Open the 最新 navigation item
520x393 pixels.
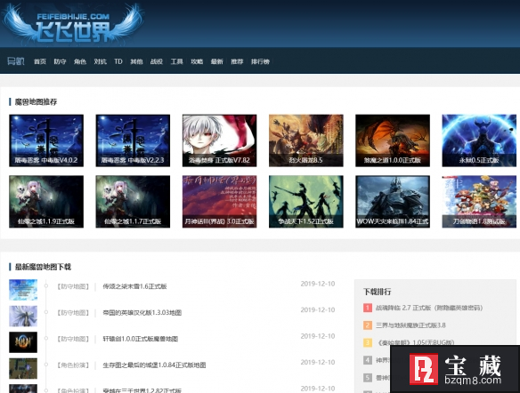[217, 61]
